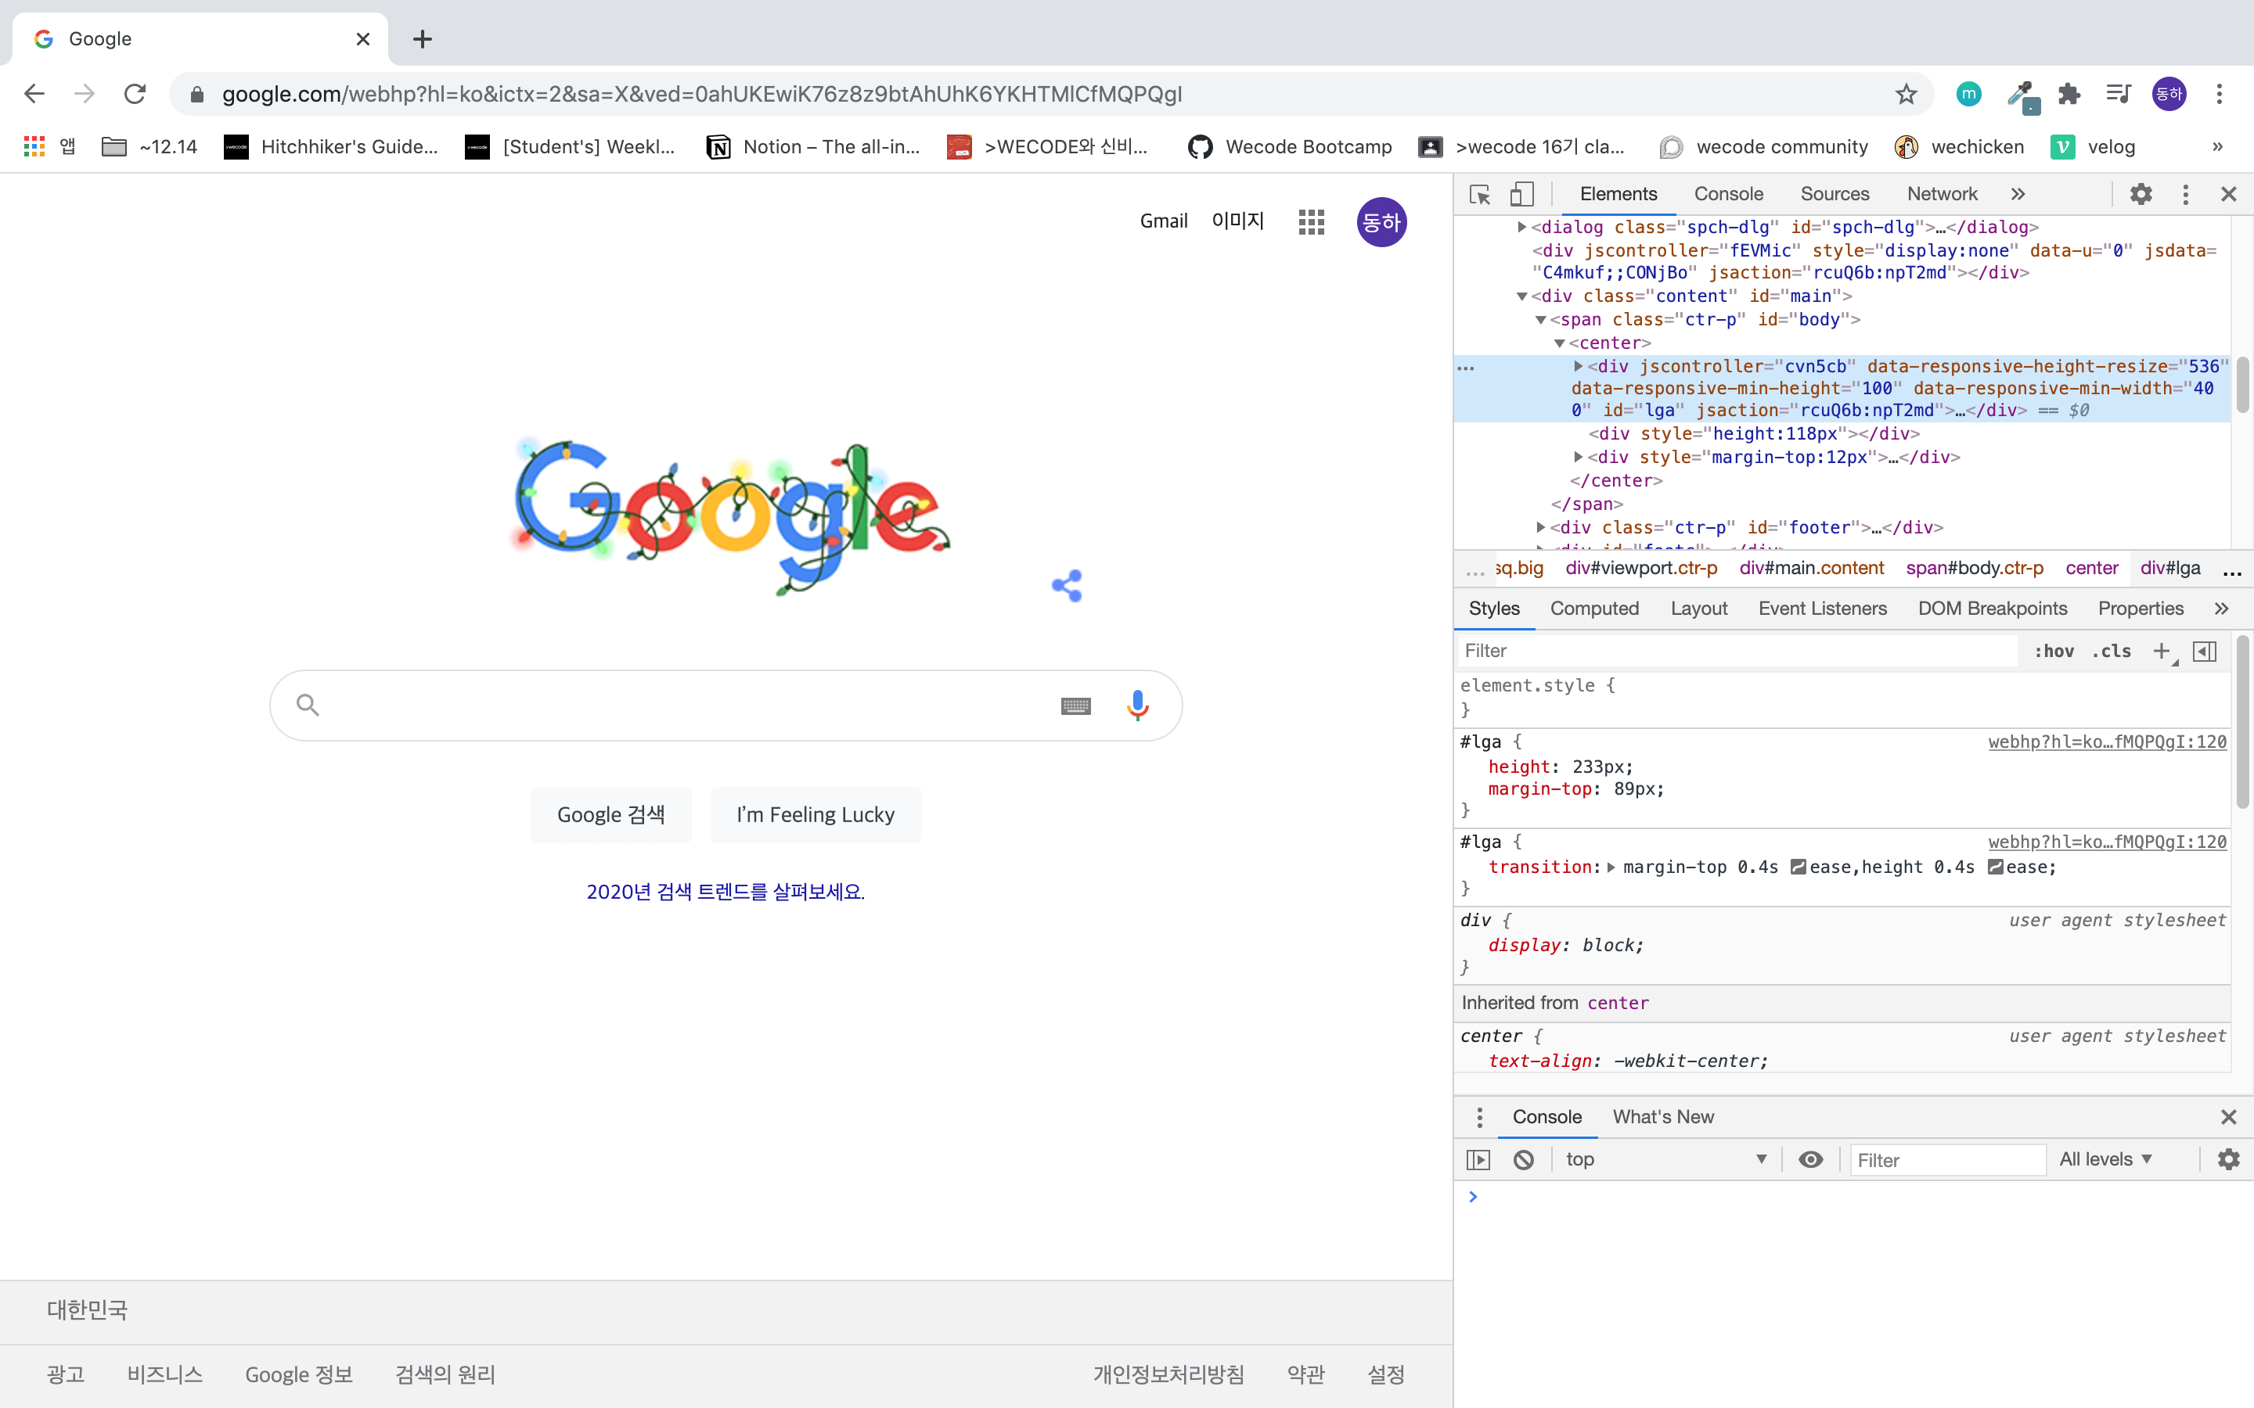Screen dimensions: 2254x1408
Task: Click the microphone voice search icon
Action: point(1137,706)
